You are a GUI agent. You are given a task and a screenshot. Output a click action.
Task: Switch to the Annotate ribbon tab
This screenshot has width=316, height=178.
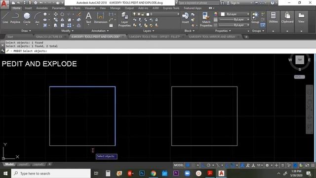[41, 8]
